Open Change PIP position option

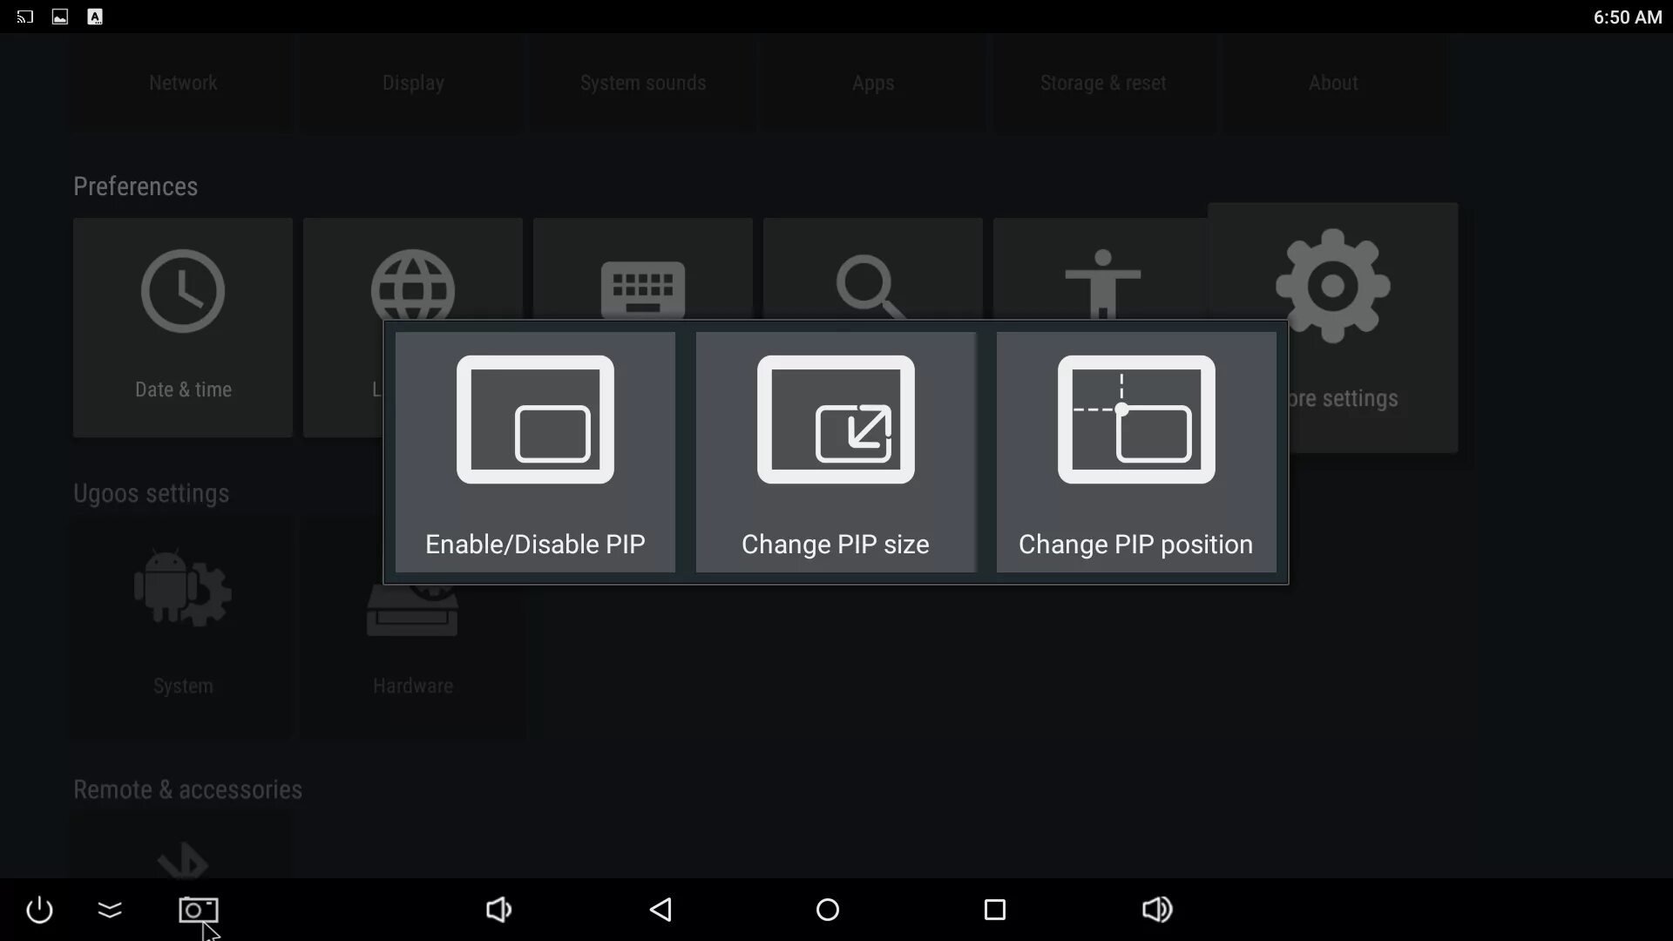point(1135,451)
